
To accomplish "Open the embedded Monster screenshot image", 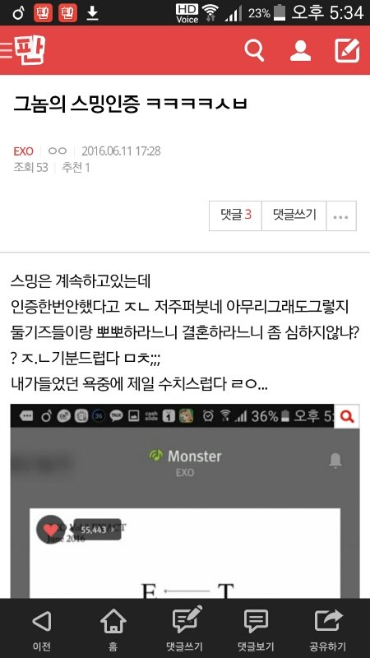I will (x=185, y=501).
